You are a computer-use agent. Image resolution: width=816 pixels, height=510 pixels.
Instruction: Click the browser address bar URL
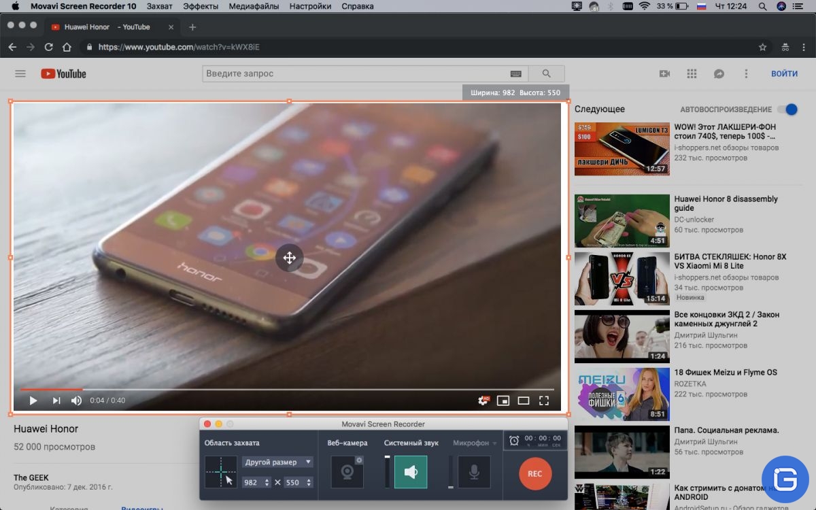pos(179,48)
